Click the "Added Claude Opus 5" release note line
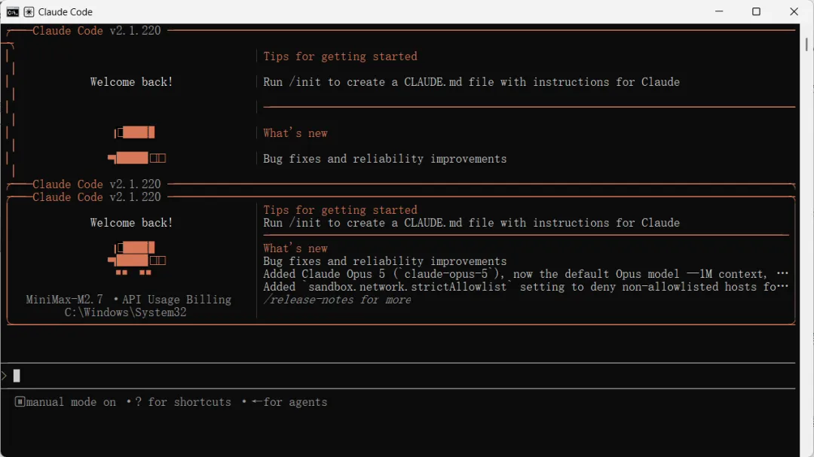This screenshot has height=457, width=814. pyautogui.click(x=525, y=274)
